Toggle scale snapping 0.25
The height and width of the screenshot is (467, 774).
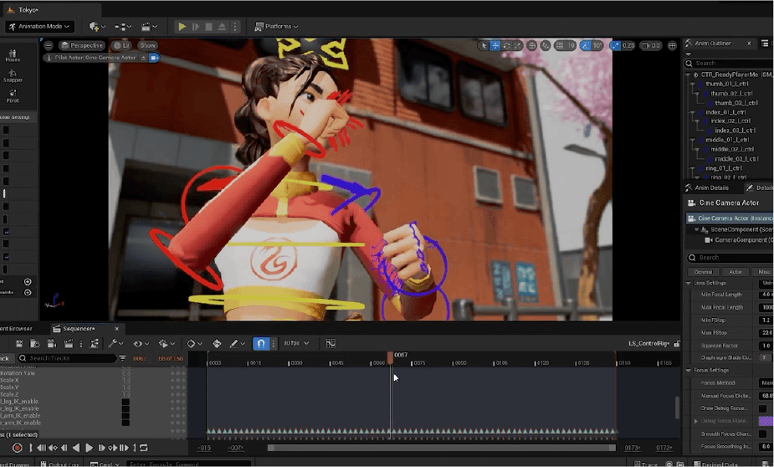point(616,45)
